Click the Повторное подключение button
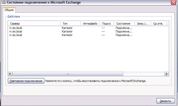 (x=26, y=81)
